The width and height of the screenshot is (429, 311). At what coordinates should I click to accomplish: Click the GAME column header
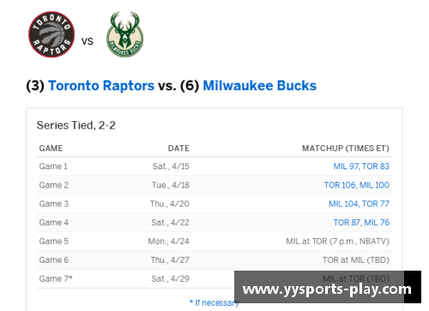(51, 149)
